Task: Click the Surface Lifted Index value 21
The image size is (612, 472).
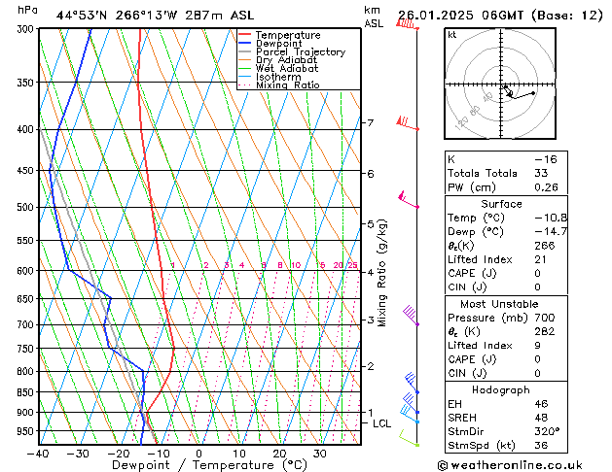Action: click(x=541, y=259)
